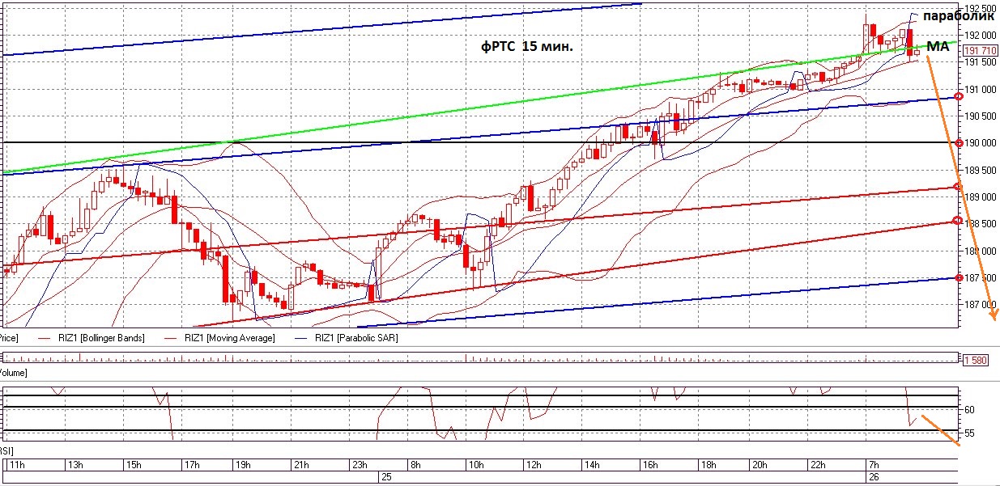This screenshot has width=1000, height=486.
Task: Click the RIZ1 [Moving Average] legend entry
Action: click(230, 338)
